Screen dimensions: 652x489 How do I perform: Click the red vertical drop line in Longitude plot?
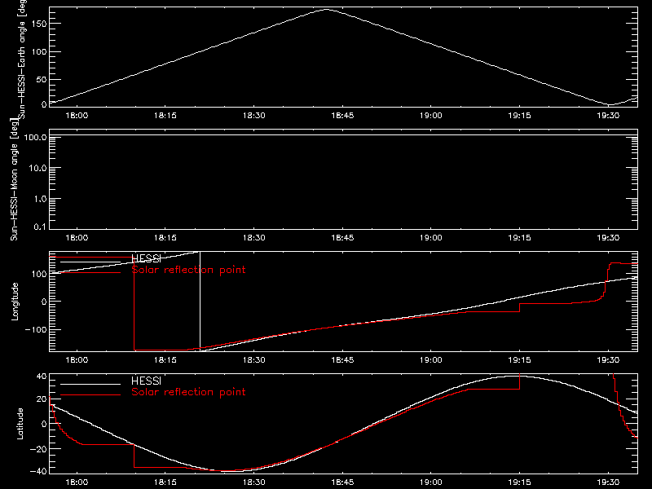pos(134,303)
